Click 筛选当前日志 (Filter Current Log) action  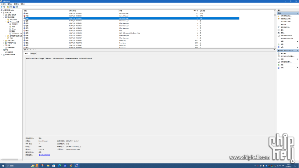(285, 27)
